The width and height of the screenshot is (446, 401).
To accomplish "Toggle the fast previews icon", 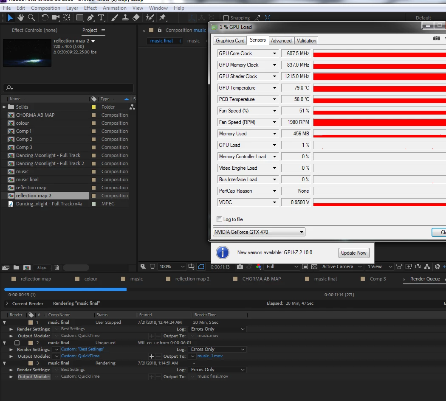I will 409,266.
